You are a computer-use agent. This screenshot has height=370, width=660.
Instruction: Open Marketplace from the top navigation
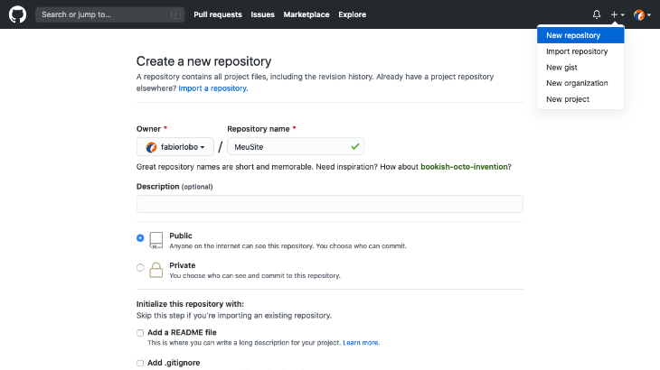(x=306, y=14)
